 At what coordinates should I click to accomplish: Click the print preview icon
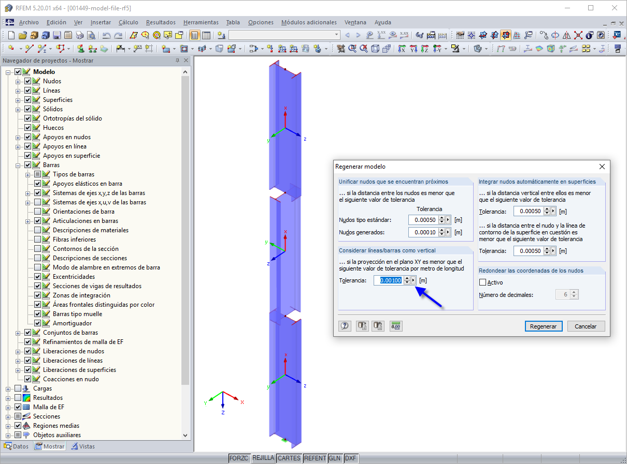(x=91, y=35)
